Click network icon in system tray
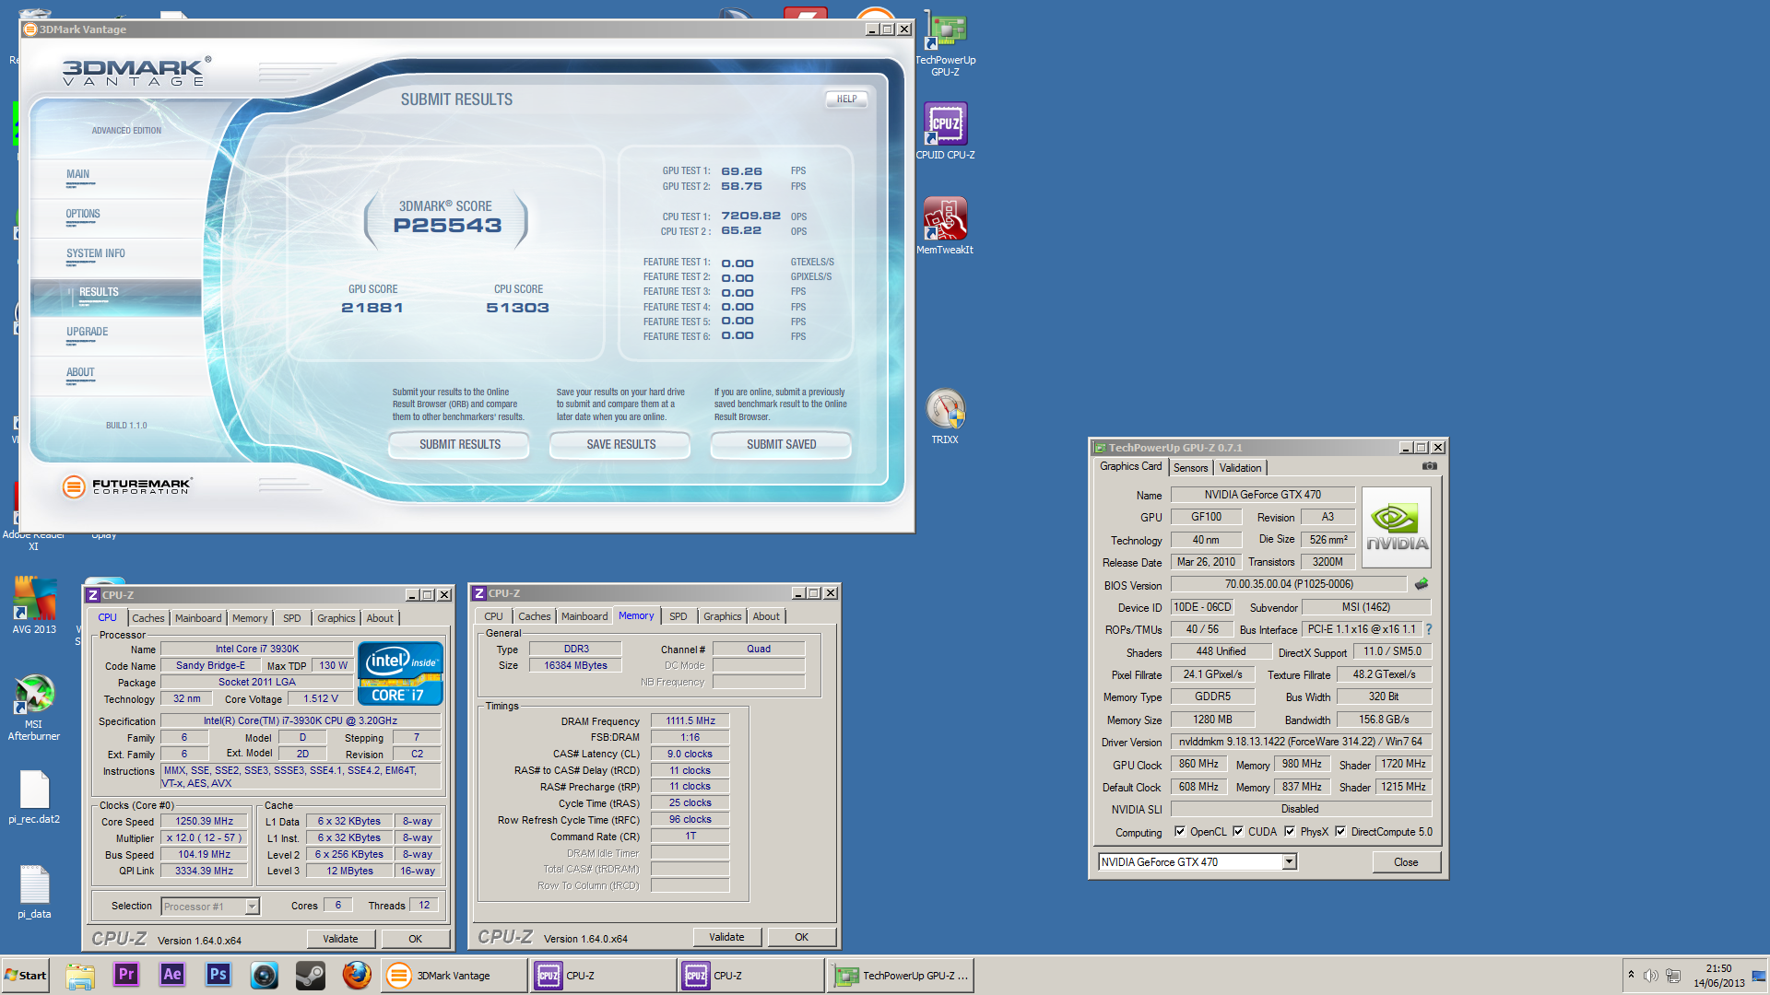Viewport: 1770px width, 995px height. 1673,976
